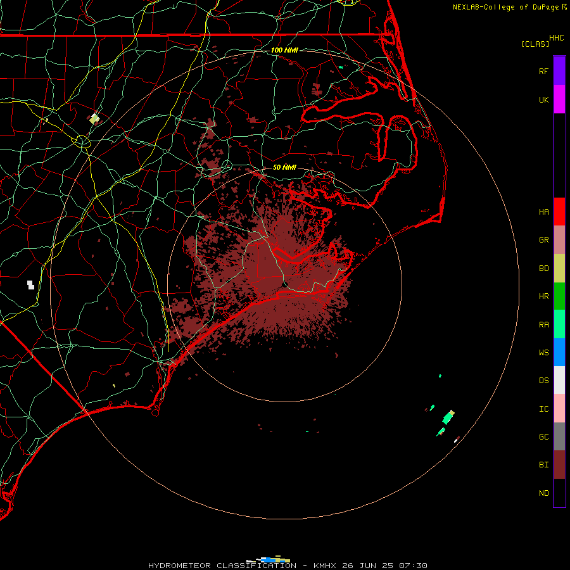Click the "07:30" timestamp text
Image resolution: width=570 pixels, height=570 pixels.
tap(413, 566)
